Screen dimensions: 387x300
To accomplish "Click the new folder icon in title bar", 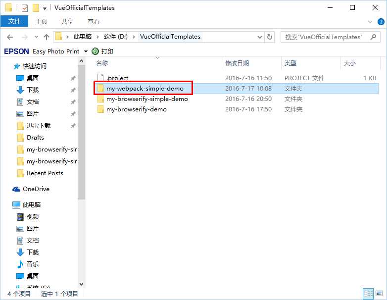I will point(36,8).
